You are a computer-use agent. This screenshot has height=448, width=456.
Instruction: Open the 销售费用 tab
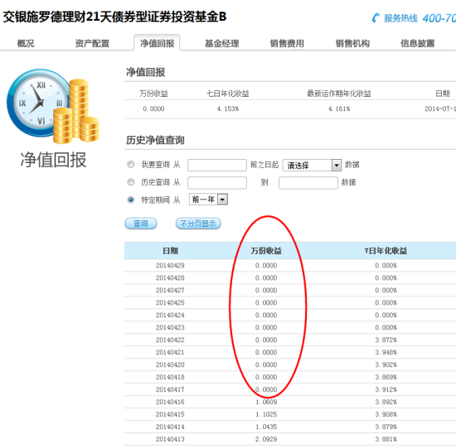pos(287,43)
